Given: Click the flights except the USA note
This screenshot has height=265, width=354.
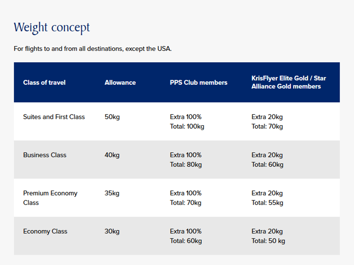Looking at the screenshot, I should (x=93, y=49).
